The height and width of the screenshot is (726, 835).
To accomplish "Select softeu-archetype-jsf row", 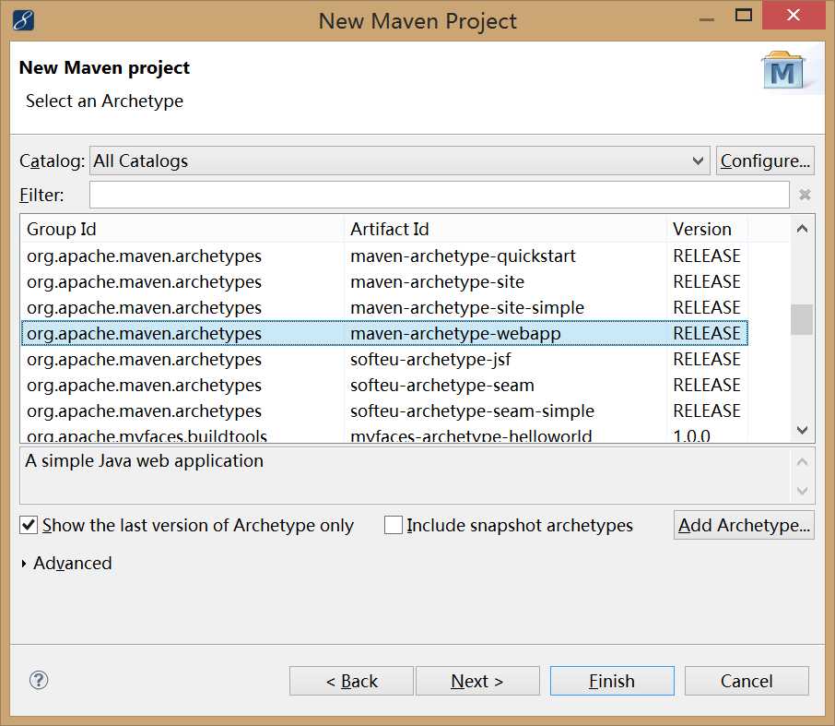I will tap(384, 359).
